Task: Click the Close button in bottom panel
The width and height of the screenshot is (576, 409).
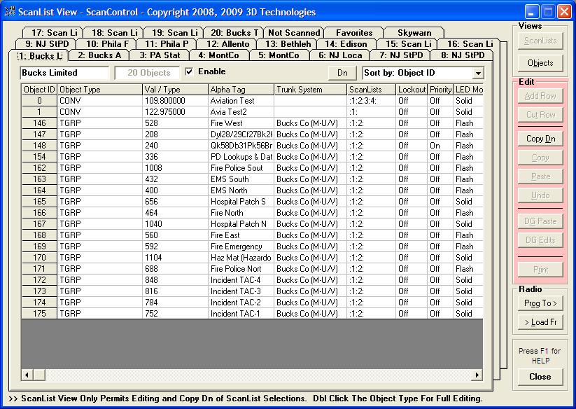Action: click(540, 377)
